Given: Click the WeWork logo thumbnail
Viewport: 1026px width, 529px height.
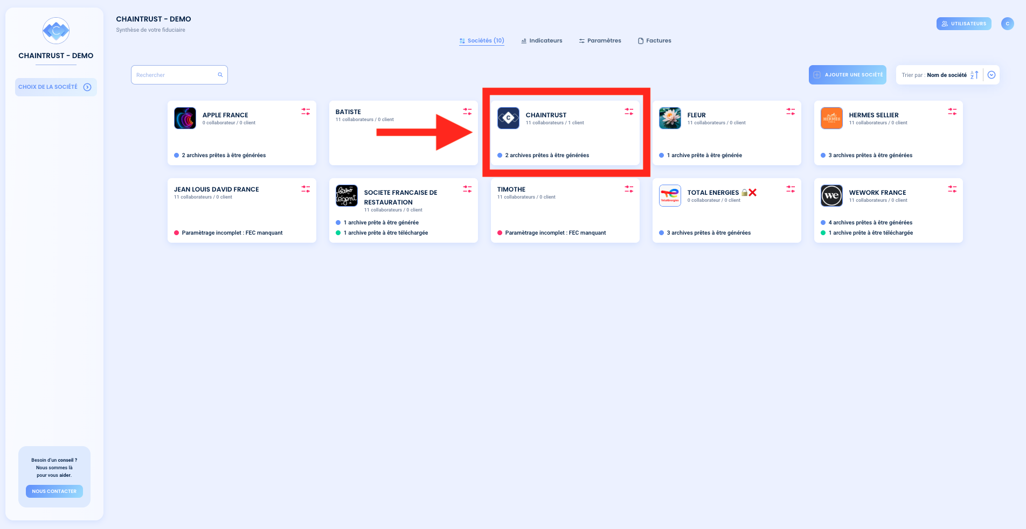Looking at the screenshot, I should tap(831, 195).
